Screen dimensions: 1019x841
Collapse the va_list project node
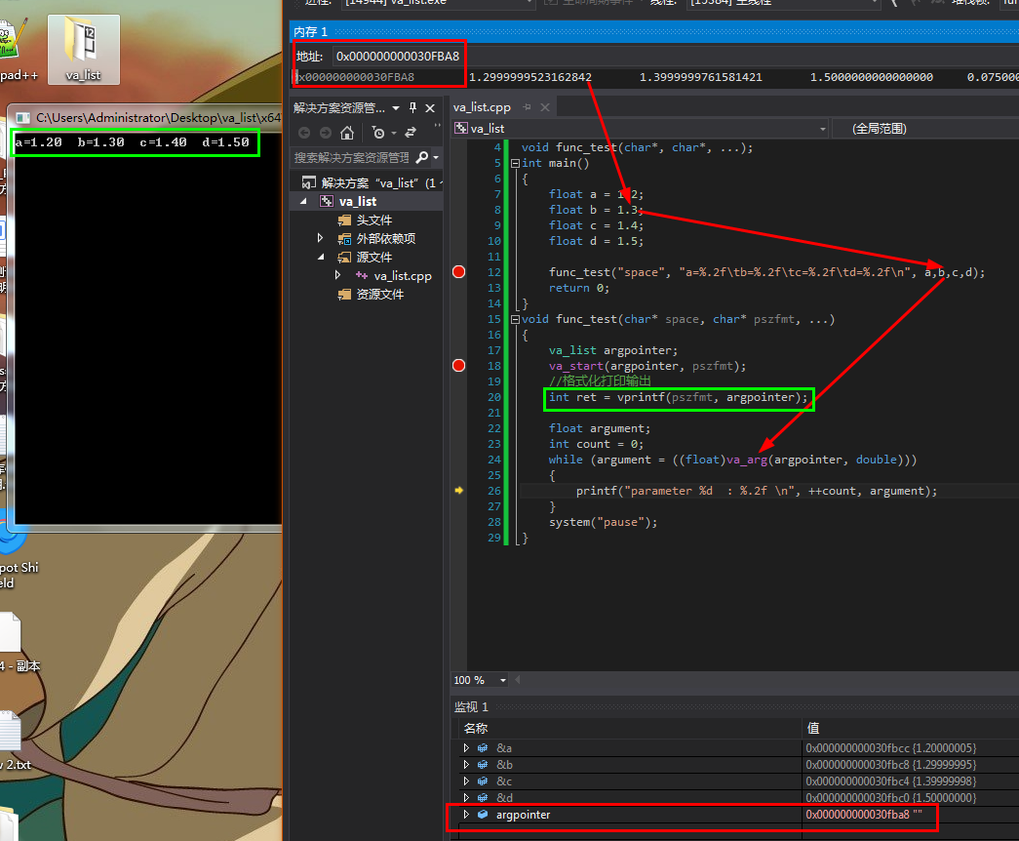point(303,202)
